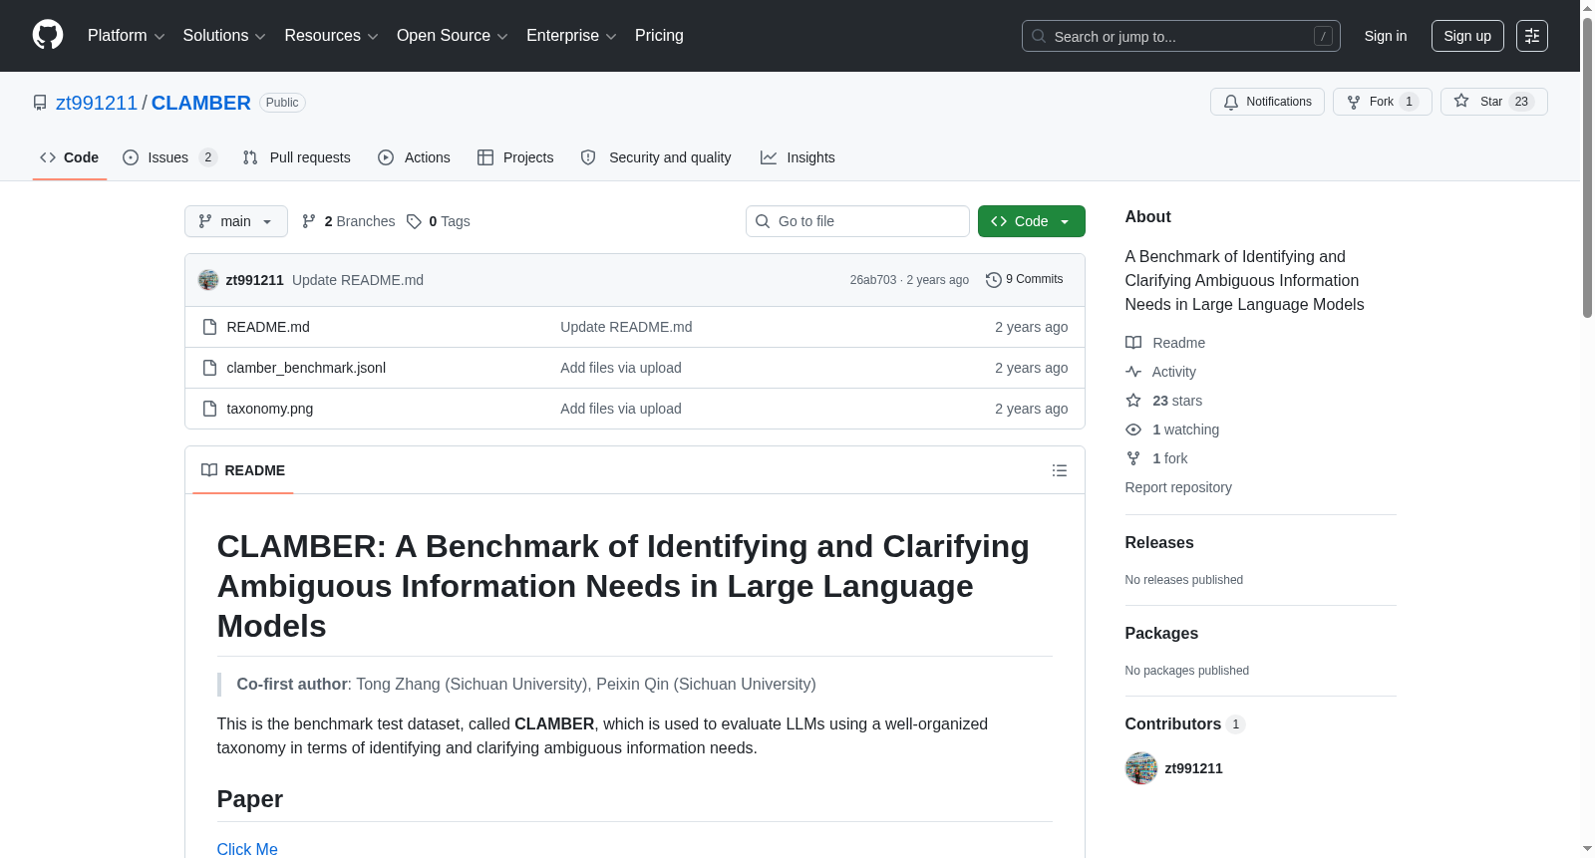Expand the Enterprise menu
The width and height of the screenshot is (1595, 858).
(571, 36)
